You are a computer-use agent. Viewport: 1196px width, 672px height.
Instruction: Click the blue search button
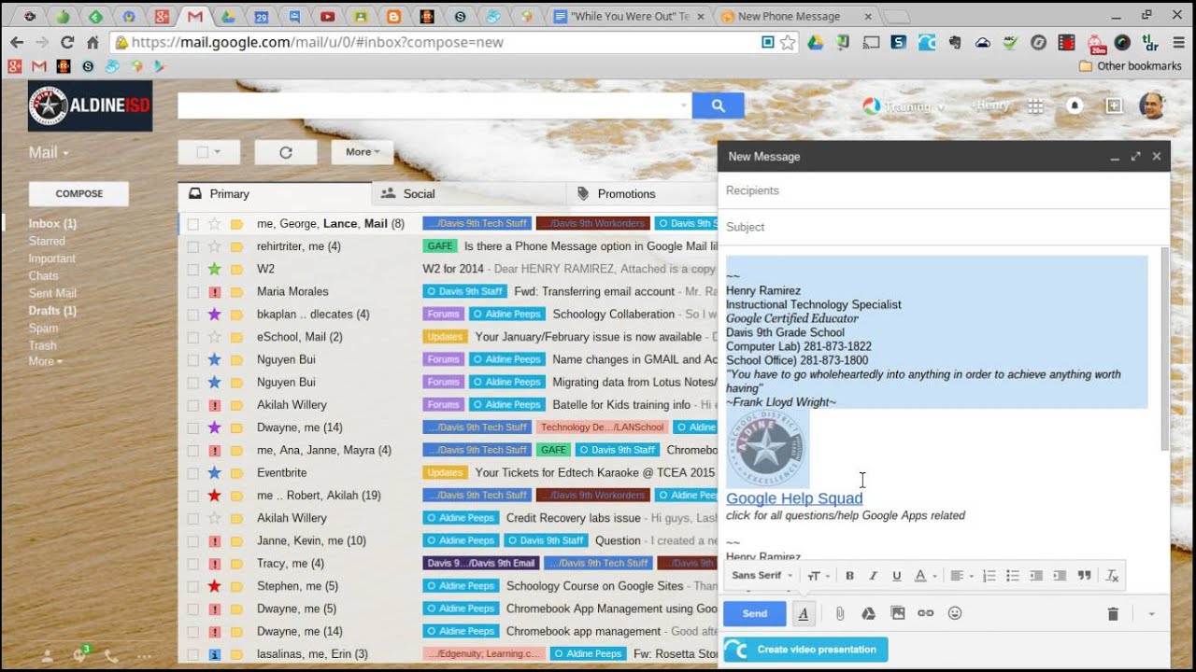[718, 105]
